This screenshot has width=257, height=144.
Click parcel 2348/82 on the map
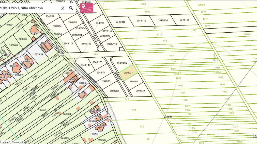coord(114,91)
